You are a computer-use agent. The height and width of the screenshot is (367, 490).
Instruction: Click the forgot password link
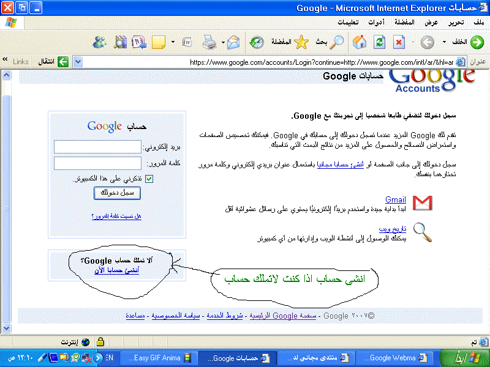point(116,216)
